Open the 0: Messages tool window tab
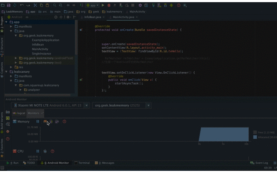 (x=105, y=163)
